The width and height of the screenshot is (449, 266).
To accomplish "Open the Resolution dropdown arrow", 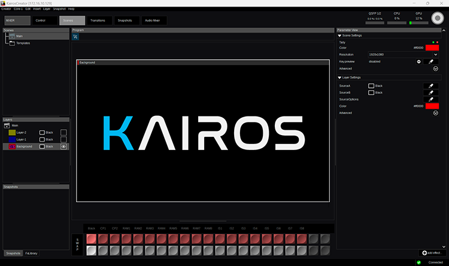I will point(436,54).
